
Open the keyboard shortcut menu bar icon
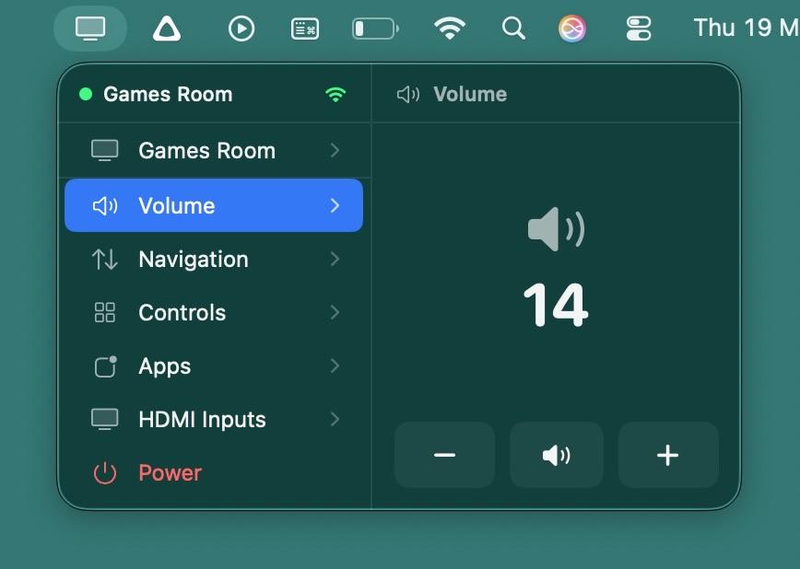click(x=305, y=29)
